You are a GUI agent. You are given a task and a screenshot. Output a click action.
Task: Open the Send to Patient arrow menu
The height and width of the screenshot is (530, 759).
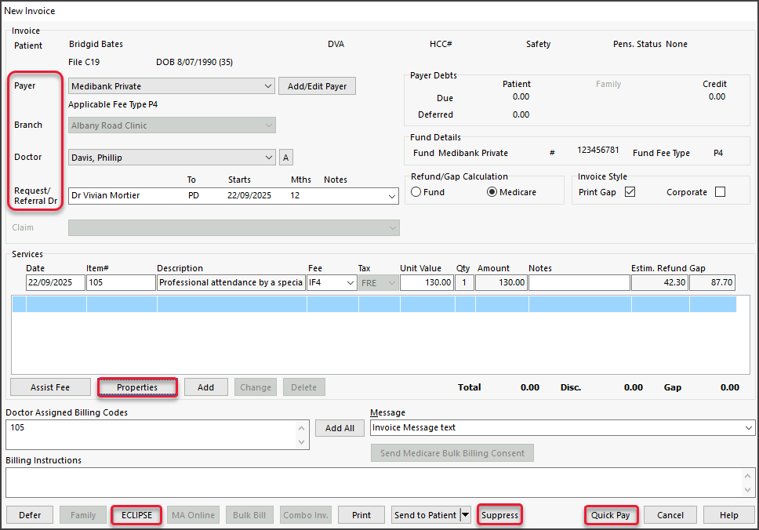pos(466,515)
